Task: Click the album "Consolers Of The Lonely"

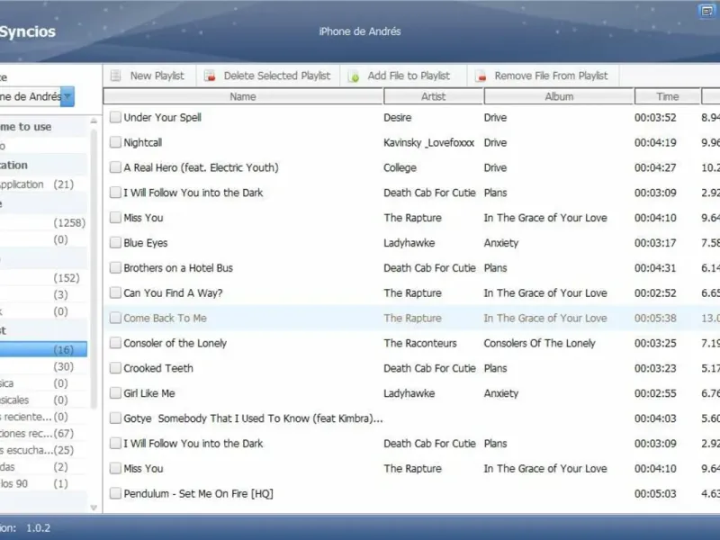Action: 539,343
